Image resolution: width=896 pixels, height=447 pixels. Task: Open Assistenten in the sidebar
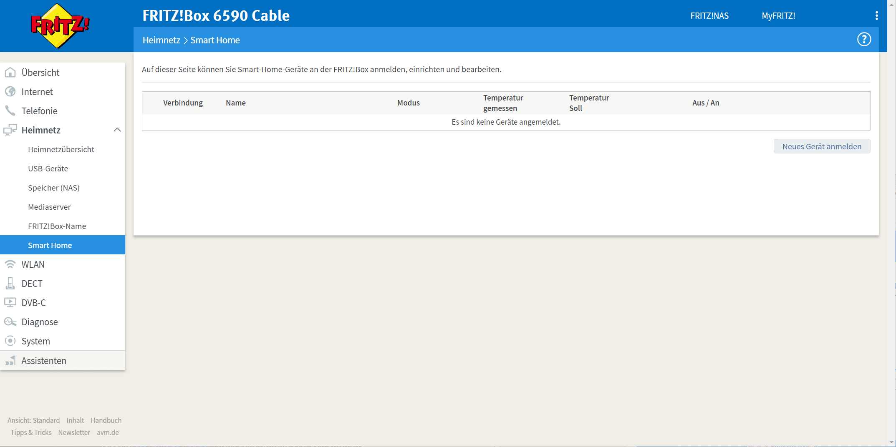coord(44,361)
